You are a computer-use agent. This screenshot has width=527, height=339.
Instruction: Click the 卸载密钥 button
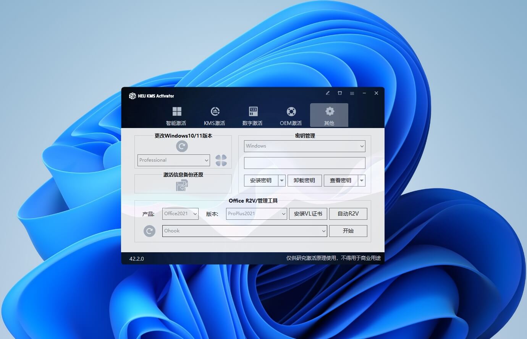coord(304,180)
